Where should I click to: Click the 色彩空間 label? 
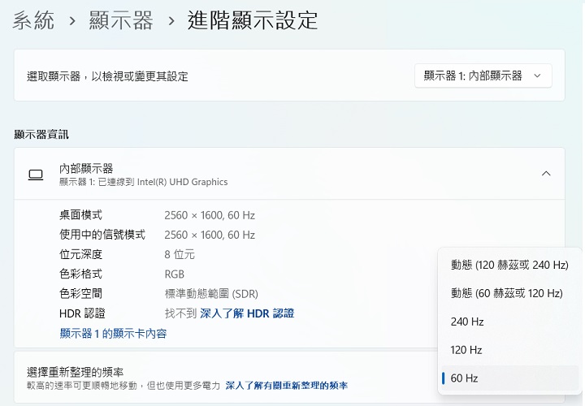80,294
